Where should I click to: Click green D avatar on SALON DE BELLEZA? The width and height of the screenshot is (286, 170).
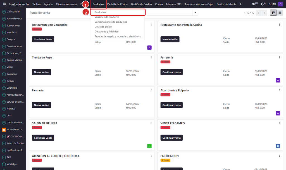[x=149, y=146]
